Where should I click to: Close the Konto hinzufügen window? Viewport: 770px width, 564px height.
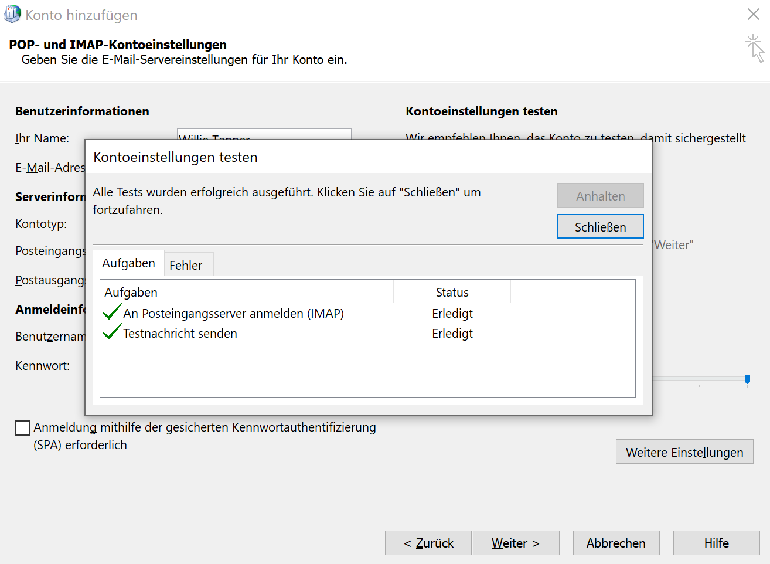click(x=754, y=14)
